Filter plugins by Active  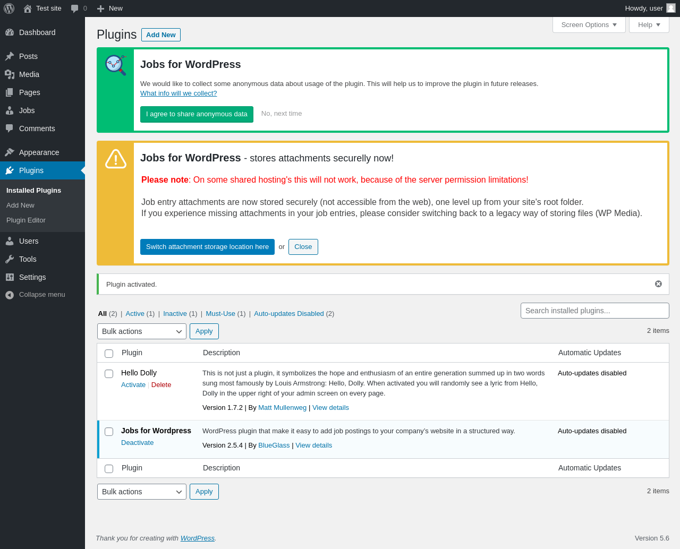(135, 314)
